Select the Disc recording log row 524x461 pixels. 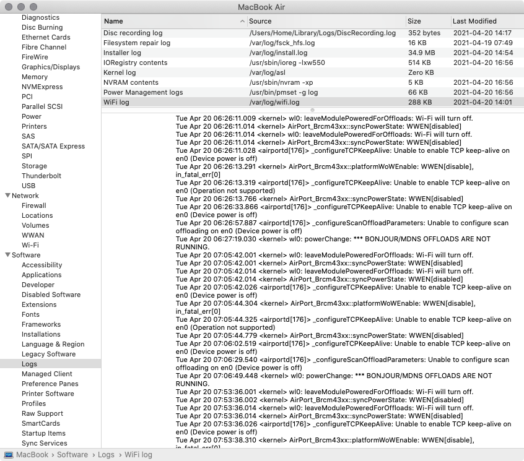coord(312,33)
